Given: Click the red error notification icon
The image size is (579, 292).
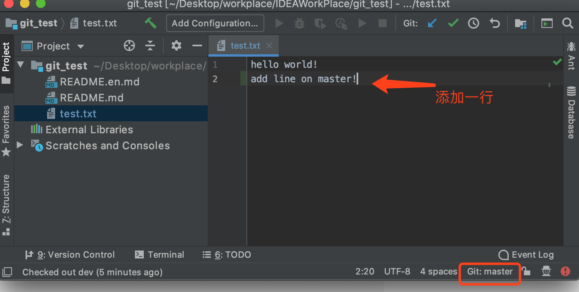Looking at the screenshot, I should click(x=565, y=272).
